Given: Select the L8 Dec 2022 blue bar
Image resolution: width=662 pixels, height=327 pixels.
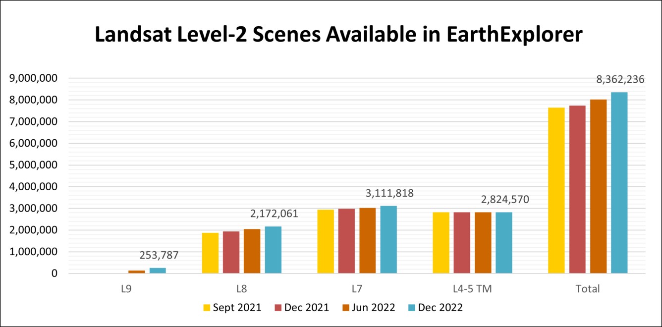Looking at the screenshot, I should coord(273,250).
